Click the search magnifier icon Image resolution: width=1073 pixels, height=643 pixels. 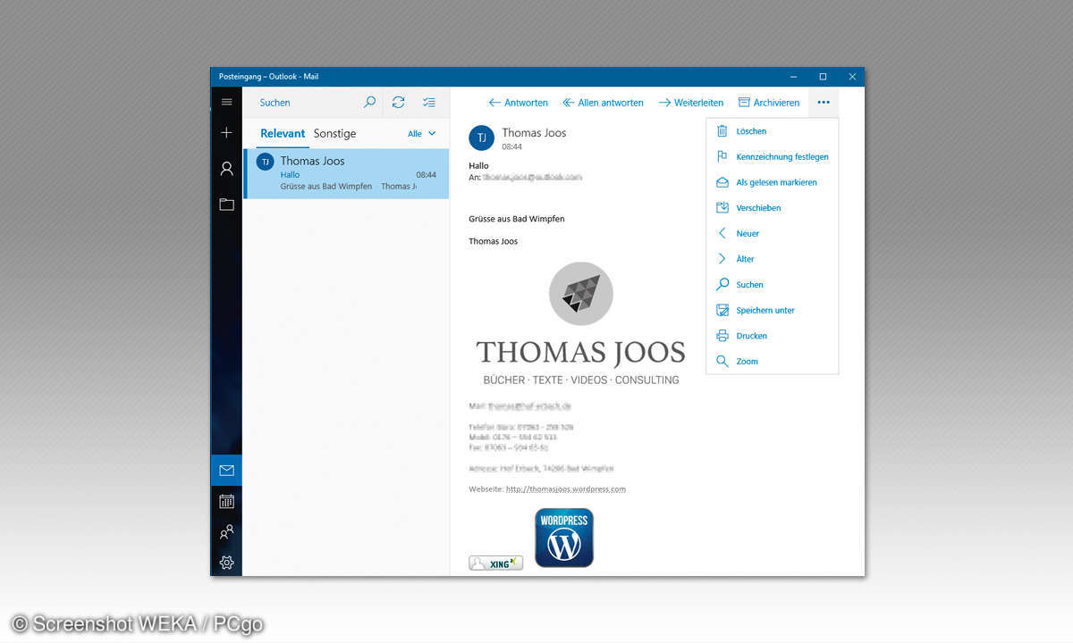coord(369,103)
